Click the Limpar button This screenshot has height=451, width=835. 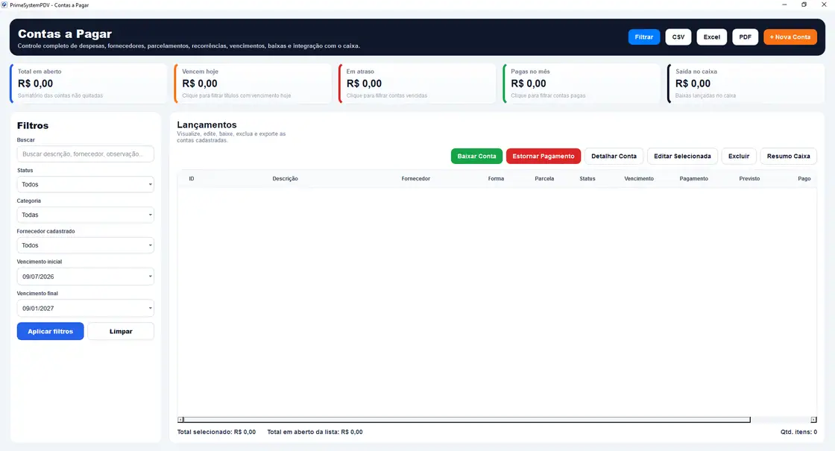(121, 331)
